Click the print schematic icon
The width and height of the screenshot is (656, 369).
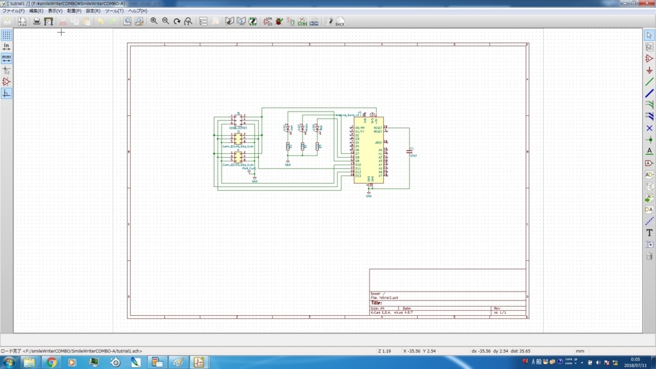[x=37, y=21]
